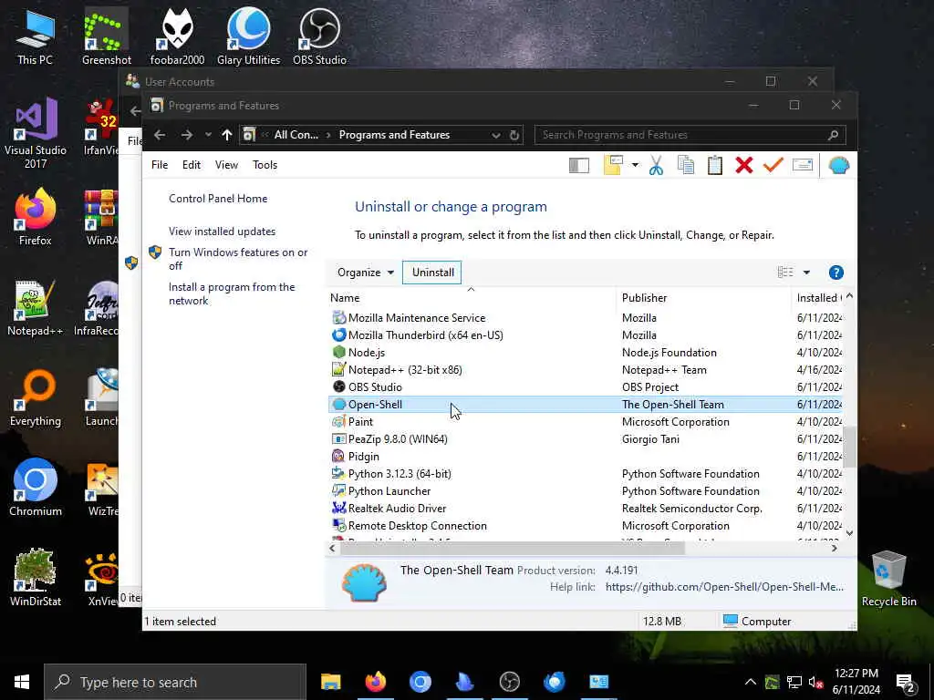The image size is (934, 700).
Task: Open the view options dropdown arrow
Action: click(x=806, y=273)
